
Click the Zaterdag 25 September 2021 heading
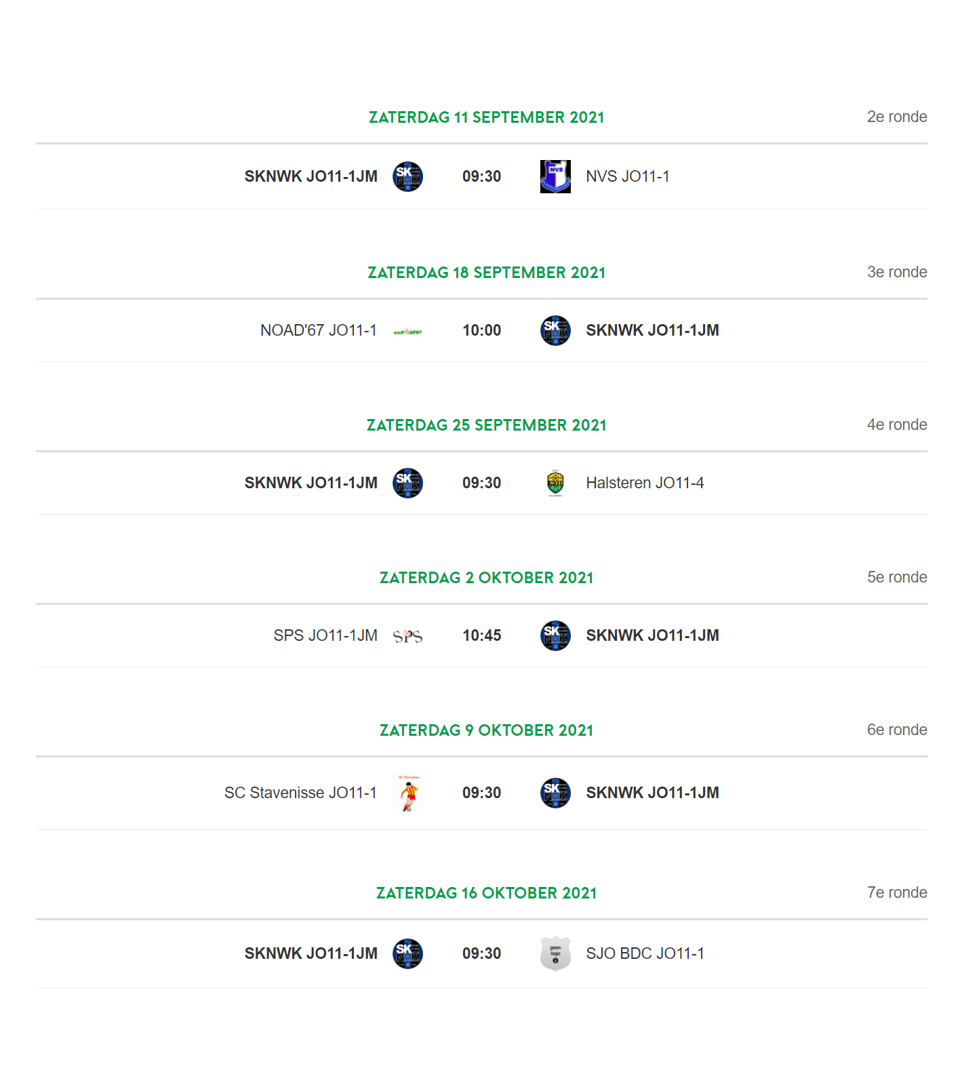[x=486, y=425]
